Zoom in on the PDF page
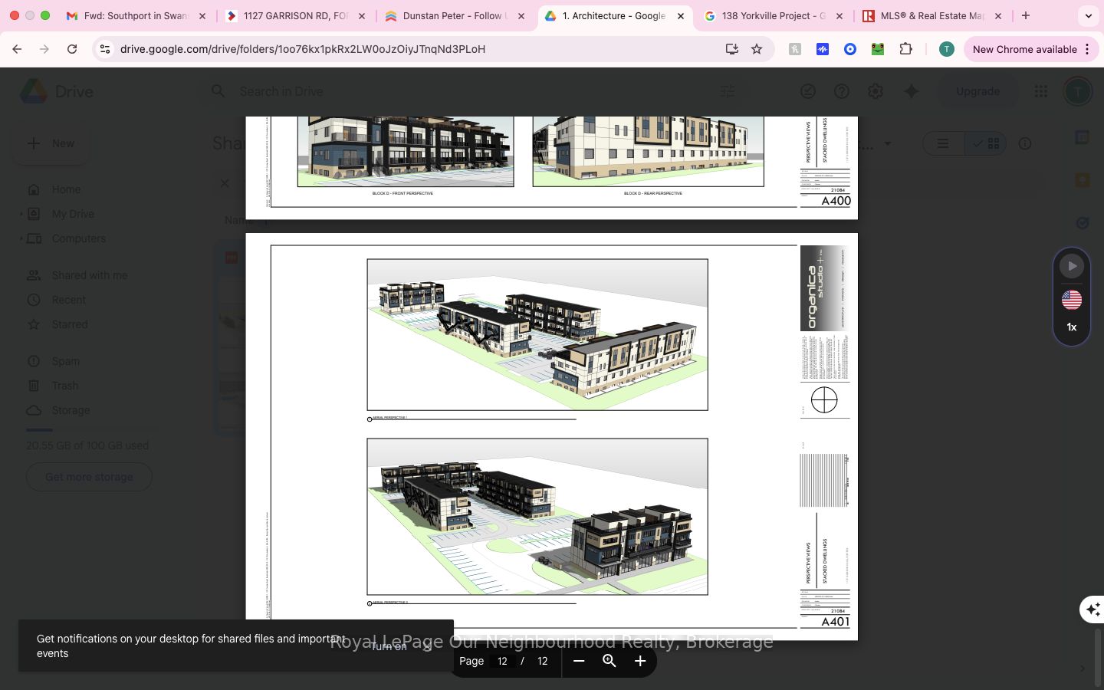Screen dimensions: 1104x690 pyautogui.click(x=640, y=661)
